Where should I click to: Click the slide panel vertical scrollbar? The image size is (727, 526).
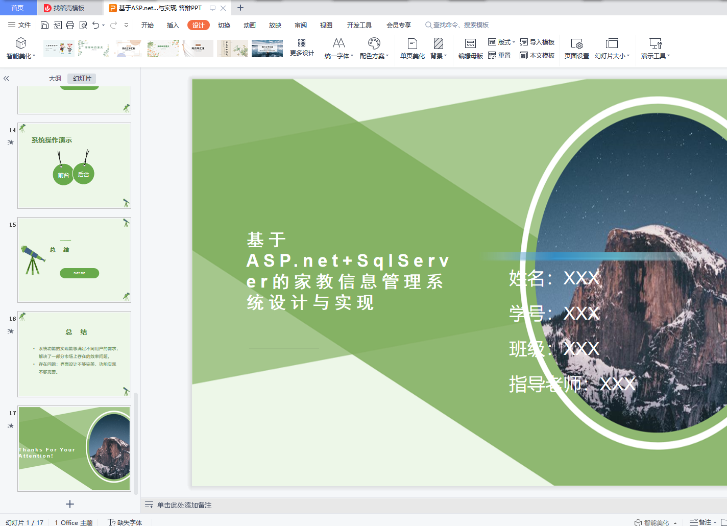[136, 443]
